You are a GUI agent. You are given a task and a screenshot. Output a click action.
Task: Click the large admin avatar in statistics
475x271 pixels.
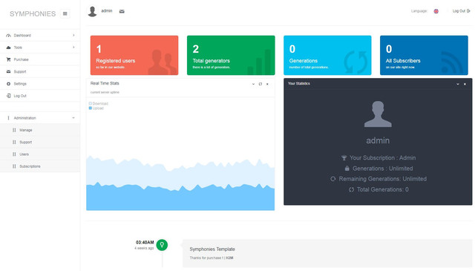(378, 114)
